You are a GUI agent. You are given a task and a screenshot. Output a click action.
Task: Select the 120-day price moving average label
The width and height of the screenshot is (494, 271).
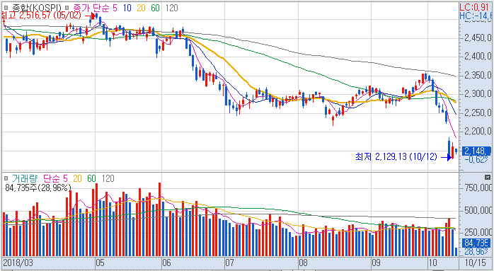pyautogui.click(x=171, y=8)
